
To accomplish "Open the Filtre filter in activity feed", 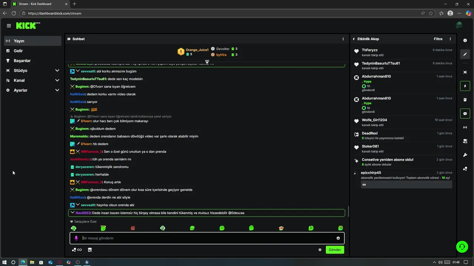I will (438, 39).
